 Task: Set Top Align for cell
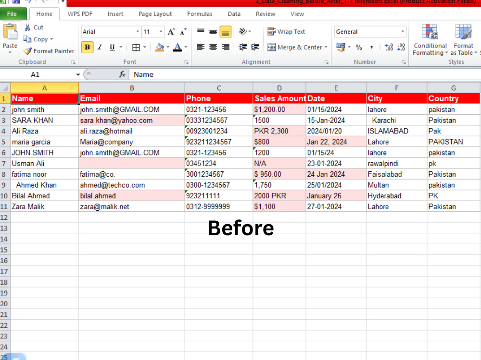[201, 32]
